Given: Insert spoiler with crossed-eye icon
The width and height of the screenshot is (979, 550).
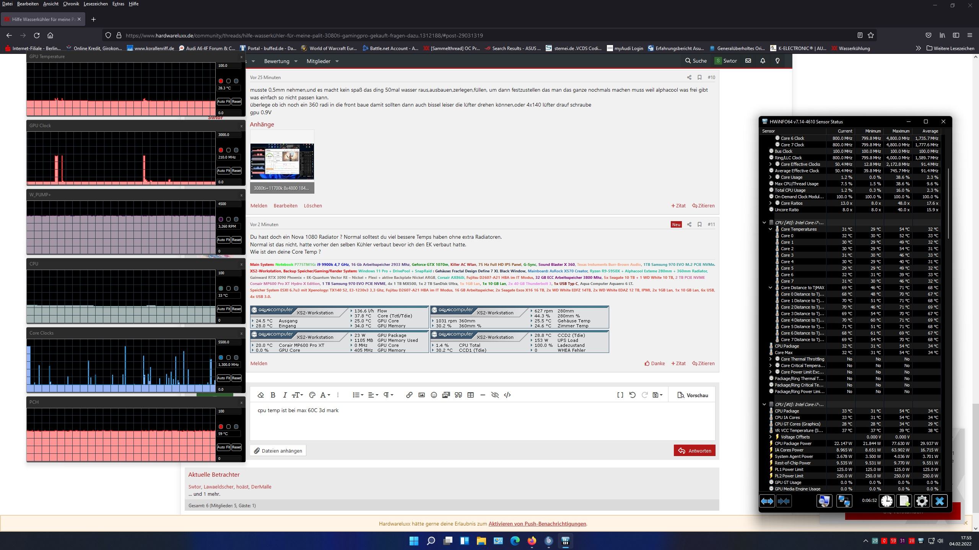Looking at the screenshot, I should pos(495,395).
